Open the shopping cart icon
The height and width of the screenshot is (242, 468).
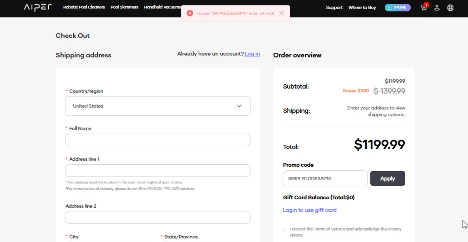[424, 7]
